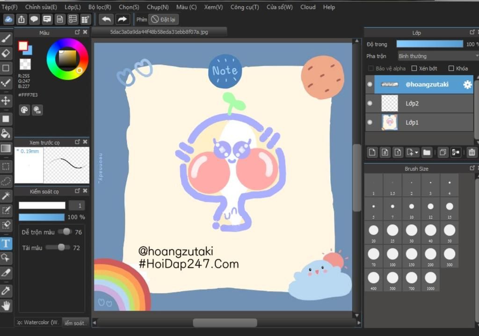Image resolution: width=479 pixels, height=336 pixels.
Task: Select the Eyedropper tool
Action: pos(6,291)
